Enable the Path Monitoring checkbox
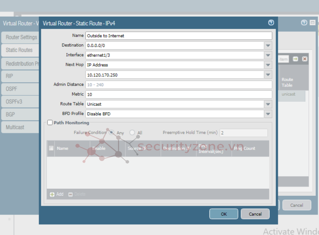Image resolution: width=319 pixels, height=235 pixels. pyautogui.click(x=50, y=123)
